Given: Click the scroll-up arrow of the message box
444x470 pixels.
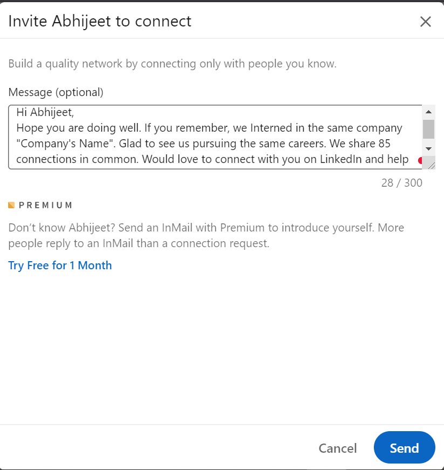Looking at the screenshot, I should (x=428, y=111).
